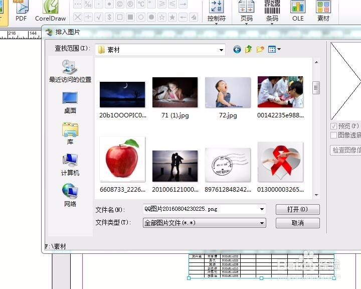Expand the 查找范围 folder dropdown

[221, 50]
